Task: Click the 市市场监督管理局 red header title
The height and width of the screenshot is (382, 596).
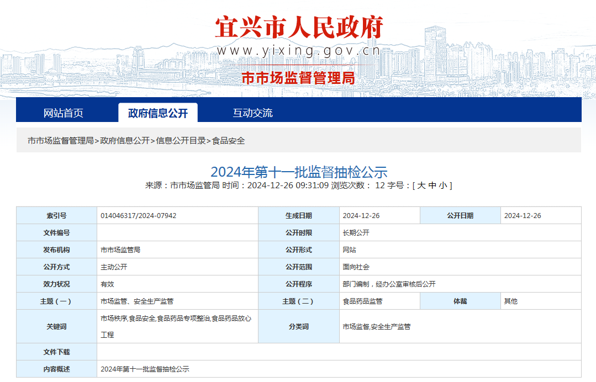Action: 298,78
